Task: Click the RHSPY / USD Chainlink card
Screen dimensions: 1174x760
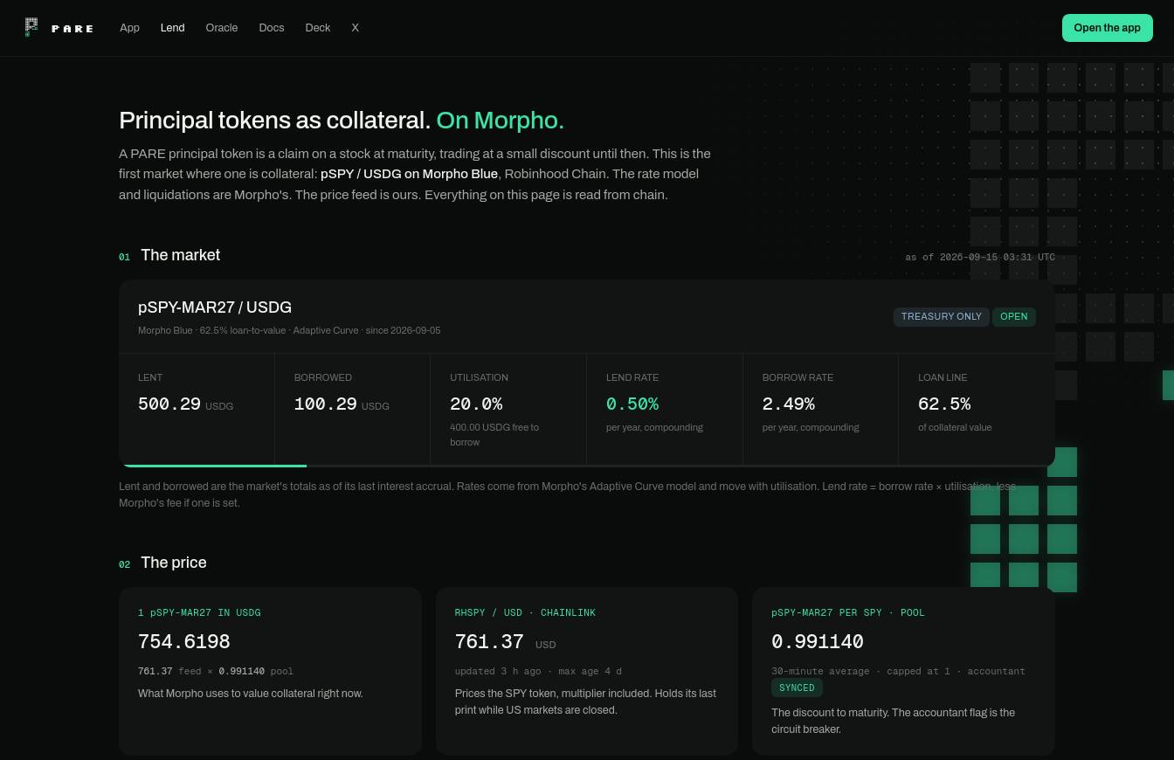Action: click(x=586, y=671)
